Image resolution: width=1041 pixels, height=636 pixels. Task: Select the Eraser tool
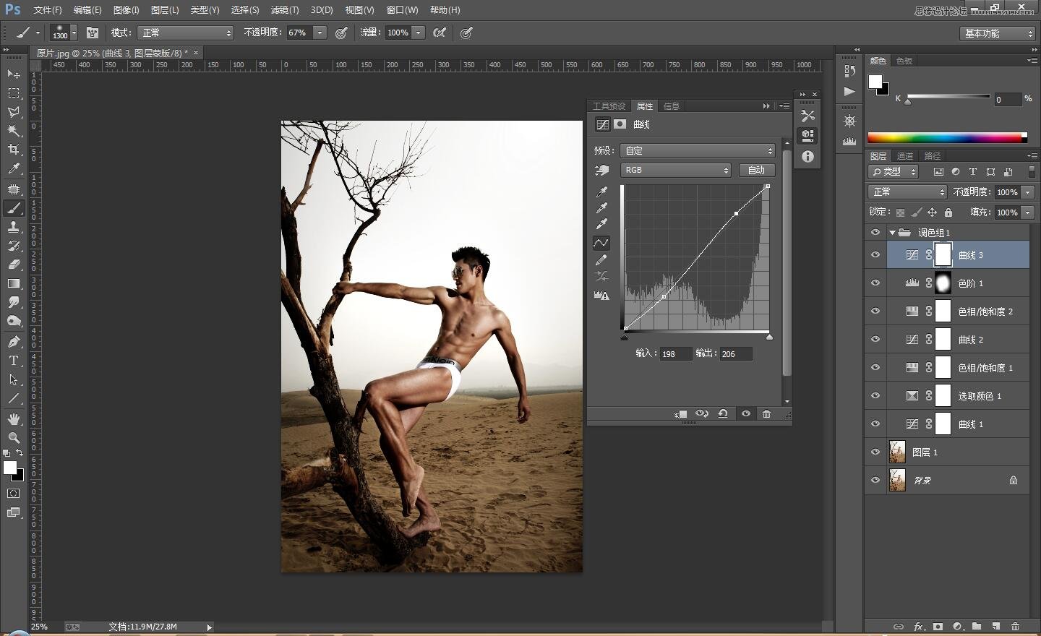[x=14, y=264]
